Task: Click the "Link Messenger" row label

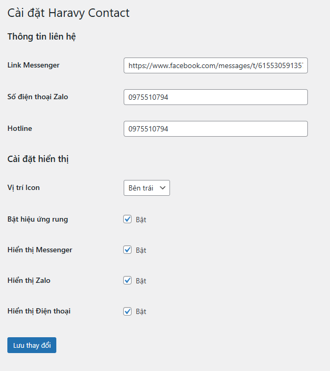Action: click(33, 65)
